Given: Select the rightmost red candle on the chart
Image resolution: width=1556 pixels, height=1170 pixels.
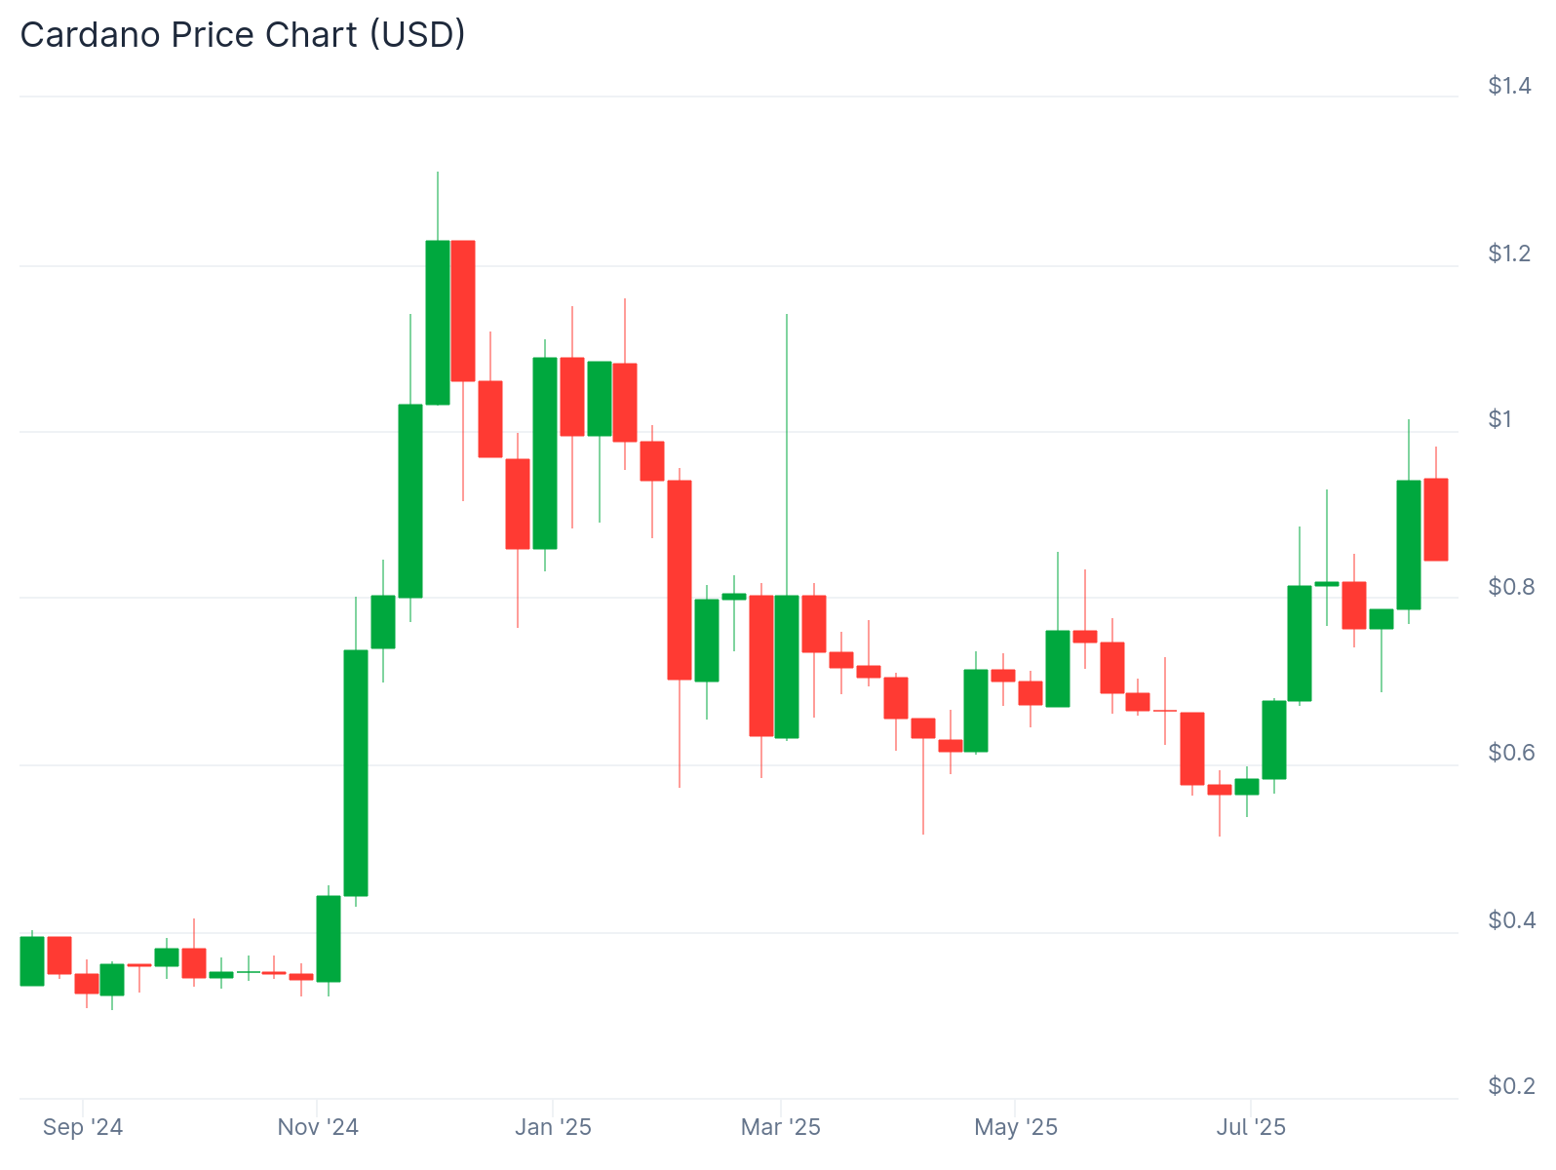Looking at the screenshot, I should (x=1435, y=520).
